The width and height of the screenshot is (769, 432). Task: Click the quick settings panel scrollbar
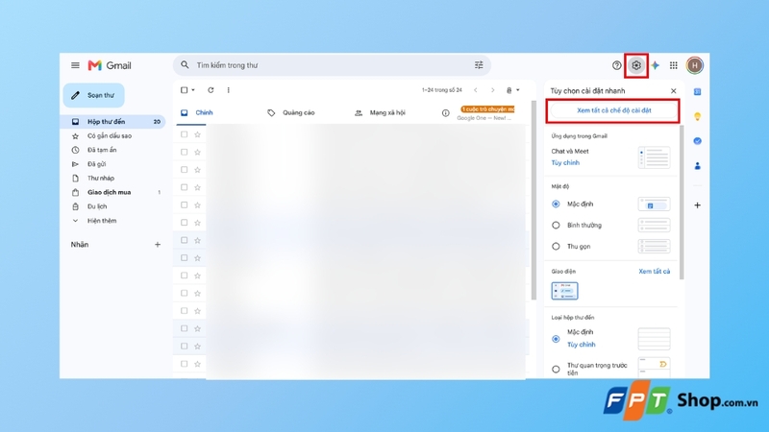coord(682,202)
